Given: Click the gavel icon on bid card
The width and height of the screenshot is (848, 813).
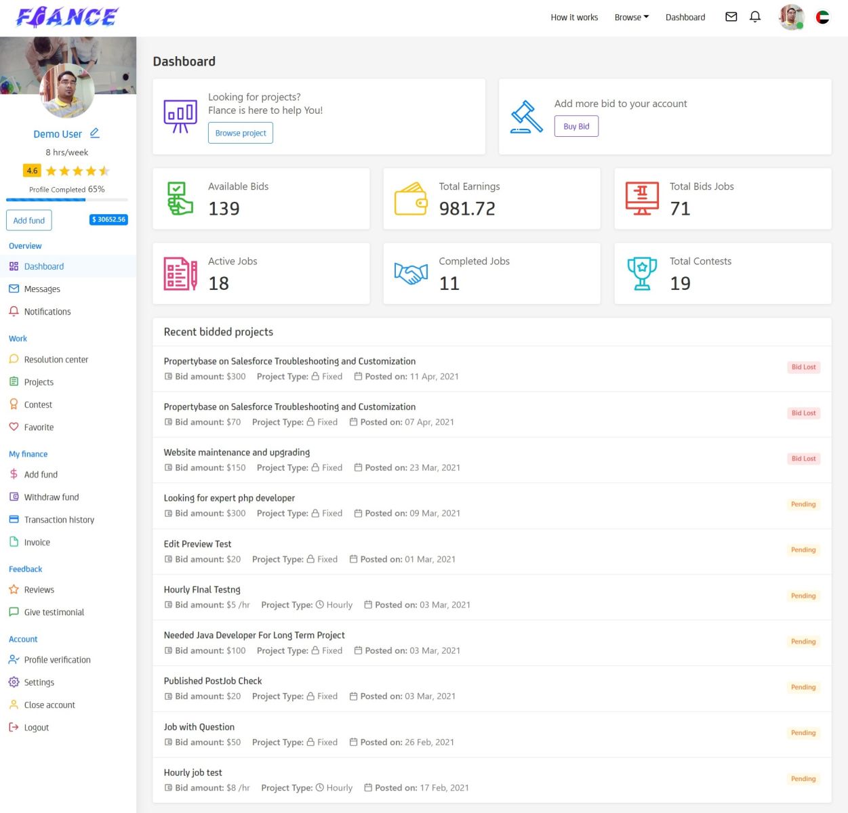Looking at the screenshot, I should pyautogui.click(x=527, y=117).
